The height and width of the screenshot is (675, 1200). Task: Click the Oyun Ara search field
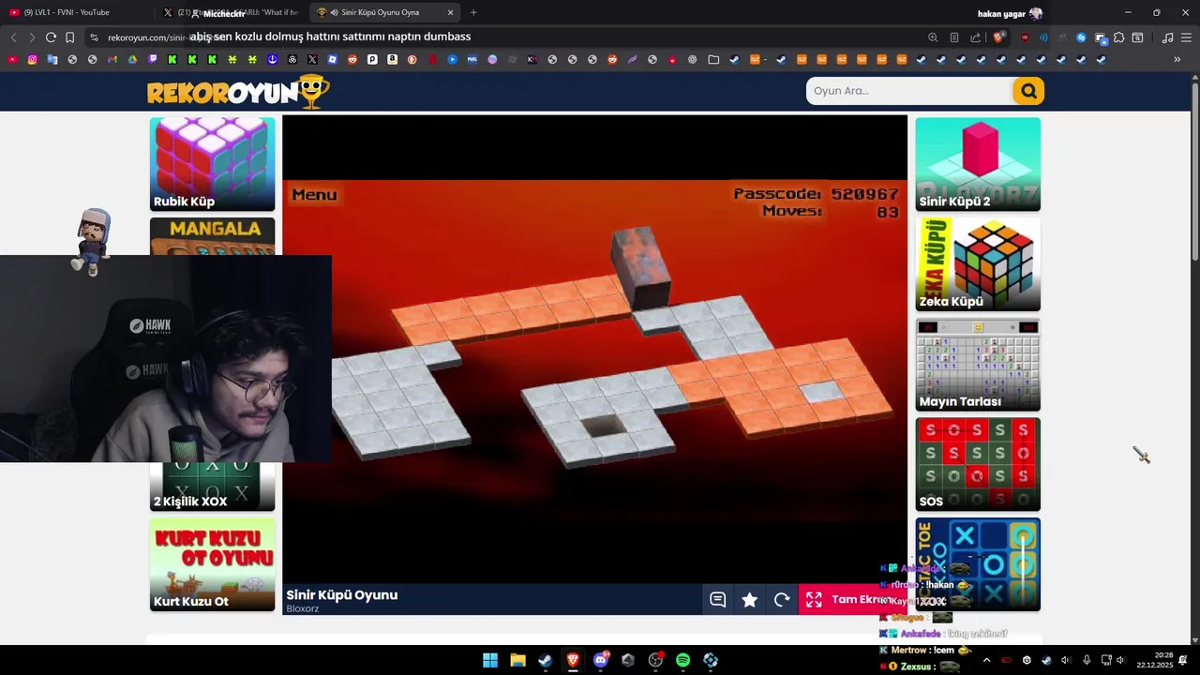click(x=909, y=91)
